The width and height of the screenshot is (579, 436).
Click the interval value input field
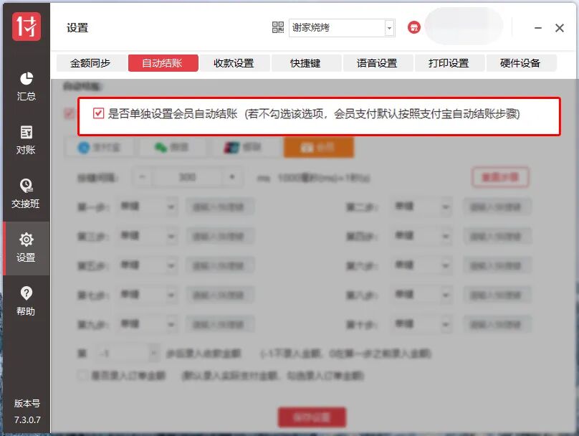coord(188,177)
